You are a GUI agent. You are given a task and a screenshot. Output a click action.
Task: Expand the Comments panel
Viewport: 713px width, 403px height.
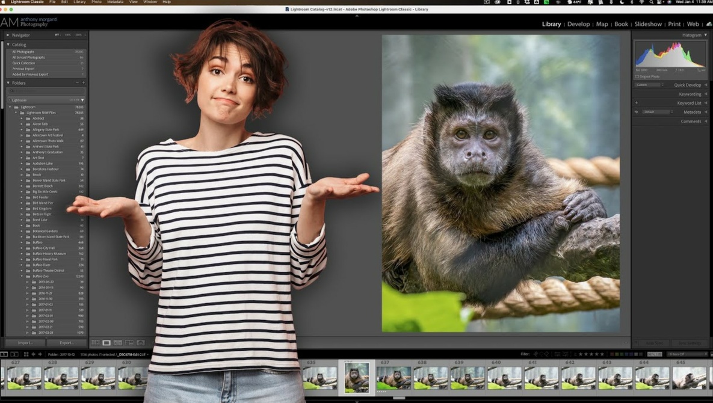click(706, 122)
